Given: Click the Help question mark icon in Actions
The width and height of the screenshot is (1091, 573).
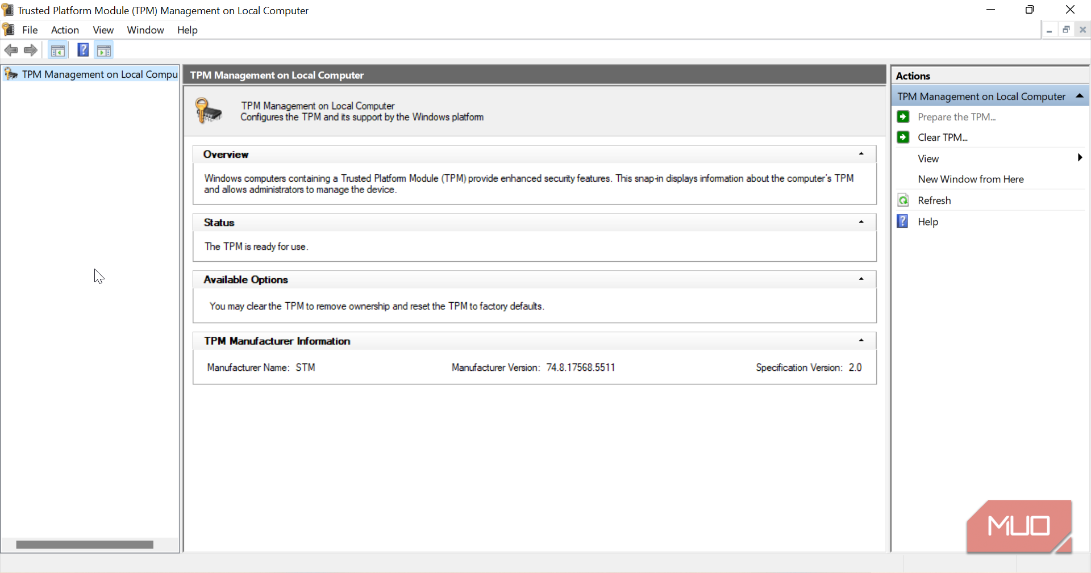Looking at the screenshot, I should coord(903,221).
